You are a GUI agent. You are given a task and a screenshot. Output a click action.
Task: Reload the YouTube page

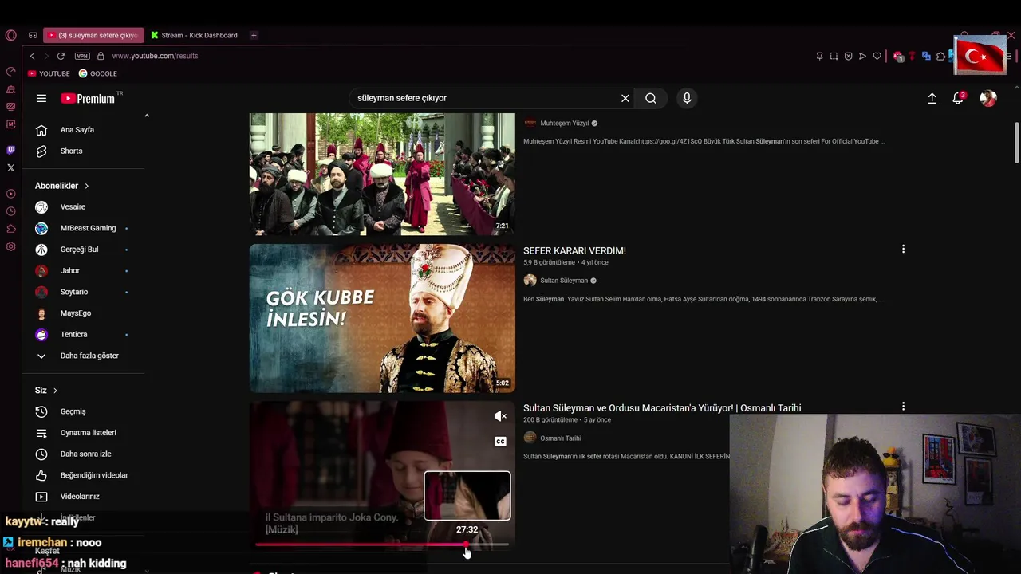coord(61,56)
